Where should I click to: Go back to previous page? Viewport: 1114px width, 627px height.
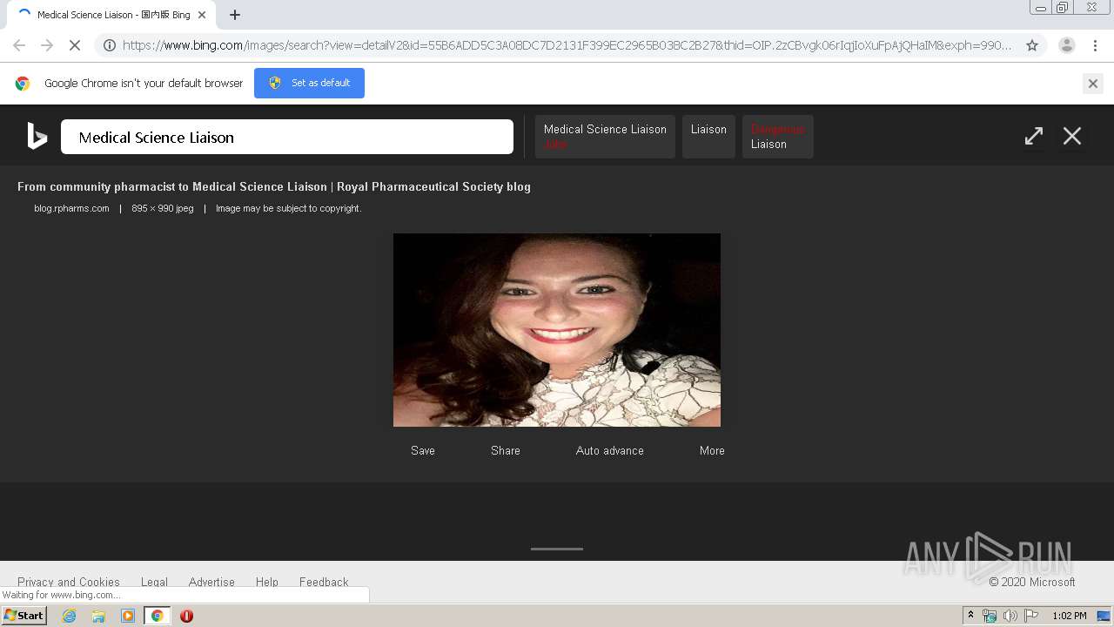[19, 45]
